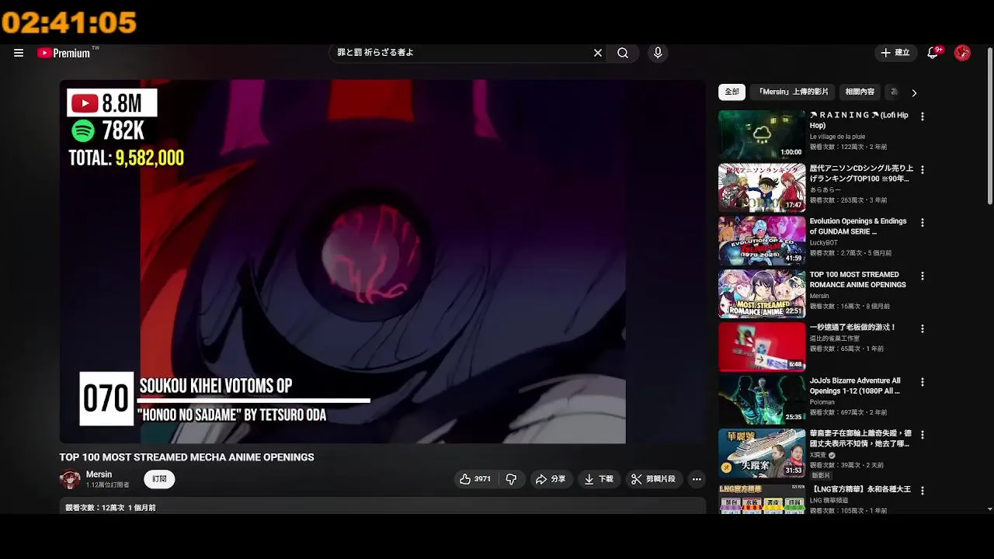Dislike the video with thumbs down

coord(511,479)
